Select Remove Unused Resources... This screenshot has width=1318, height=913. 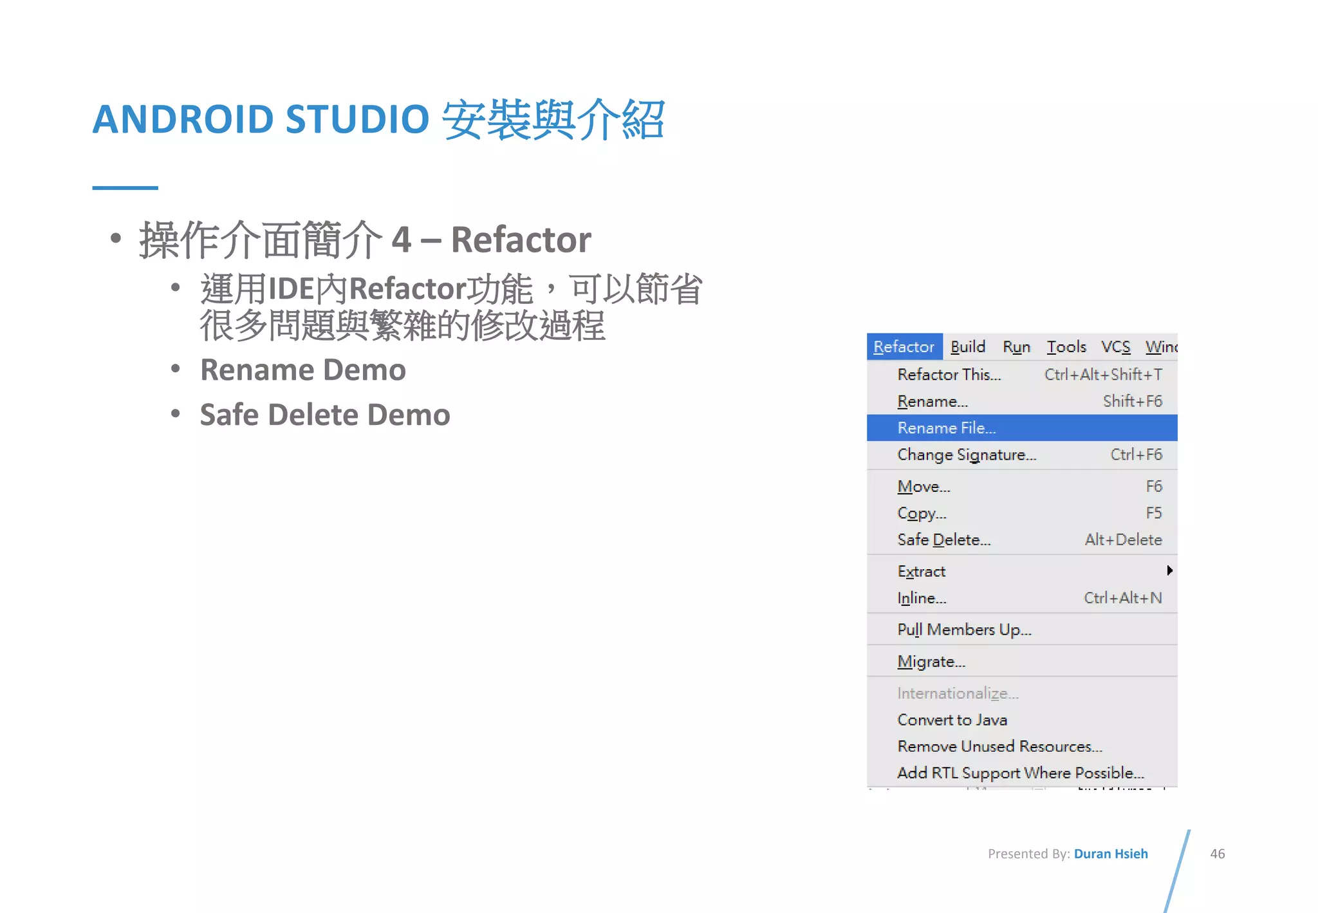point(1022,746)
